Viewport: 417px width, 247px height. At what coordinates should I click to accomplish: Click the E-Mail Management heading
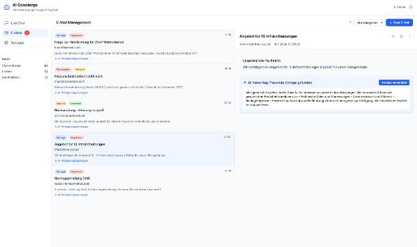[74, 23]
